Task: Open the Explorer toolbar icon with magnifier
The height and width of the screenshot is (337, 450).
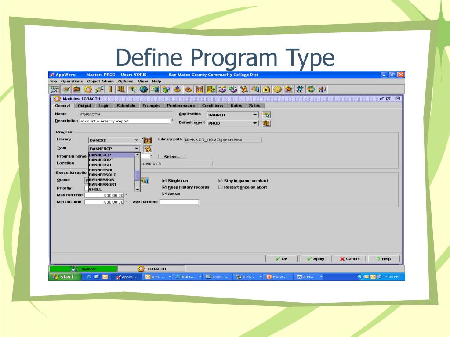Action: (x=54, y=90)
